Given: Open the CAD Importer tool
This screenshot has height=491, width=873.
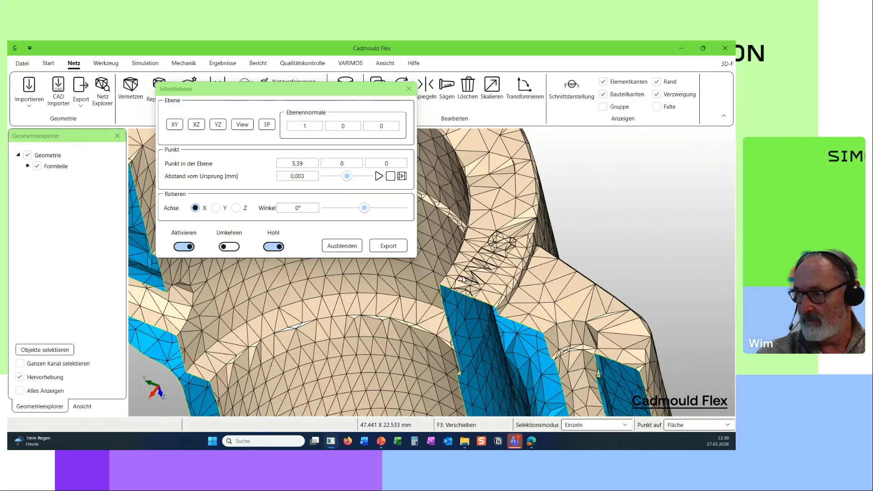Looking at the screenshot, I should coord(58,85).
